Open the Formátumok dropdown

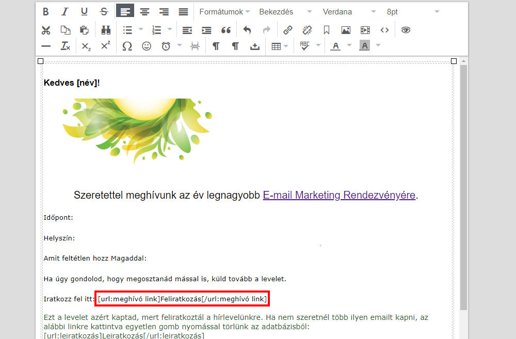pyautogui.click(x=225, y=12)
